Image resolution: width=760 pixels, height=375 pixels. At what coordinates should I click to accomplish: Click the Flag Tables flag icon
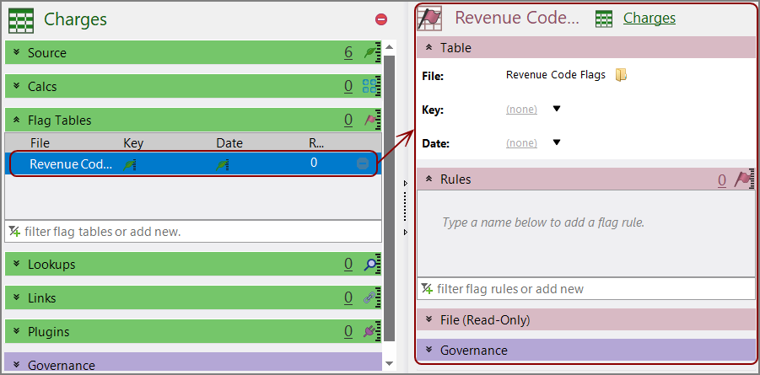tap(372, 120)
